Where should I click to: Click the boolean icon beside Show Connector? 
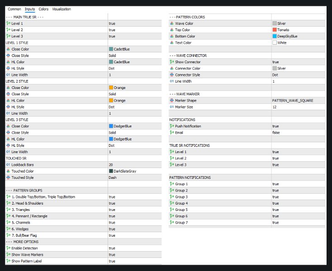(x=172, y=62)
